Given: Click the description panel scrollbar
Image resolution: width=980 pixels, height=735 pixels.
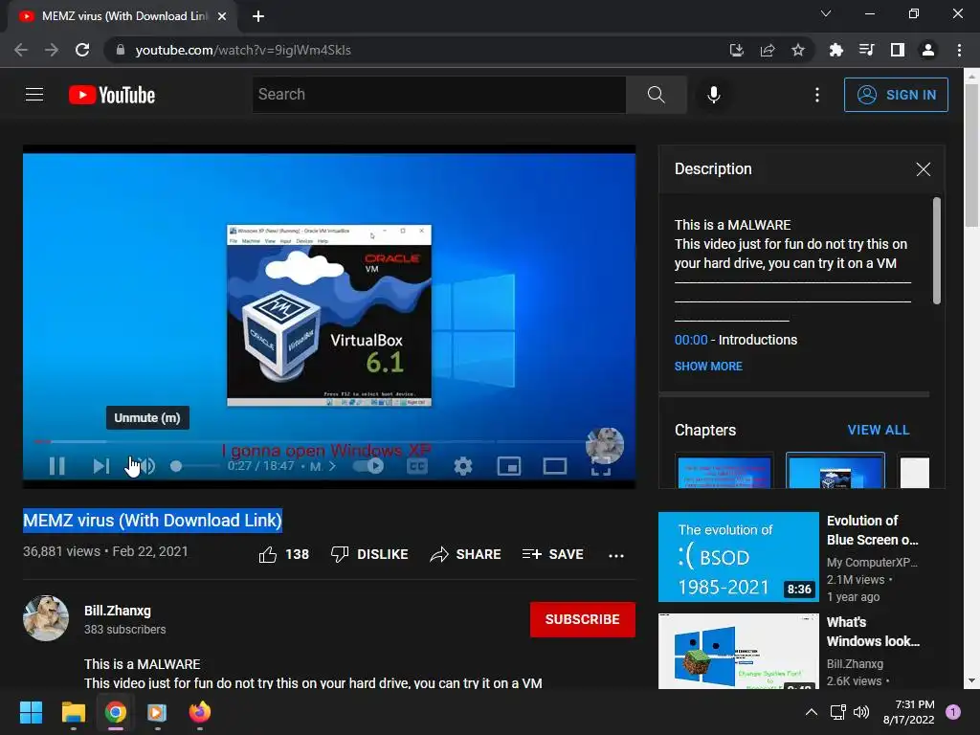Looking at the screenshot, I should 936,251.
